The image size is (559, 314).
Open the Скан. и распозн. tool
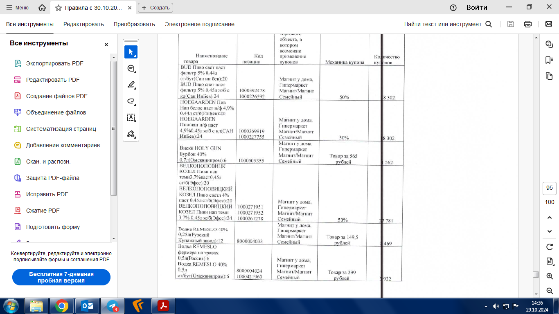48,161
